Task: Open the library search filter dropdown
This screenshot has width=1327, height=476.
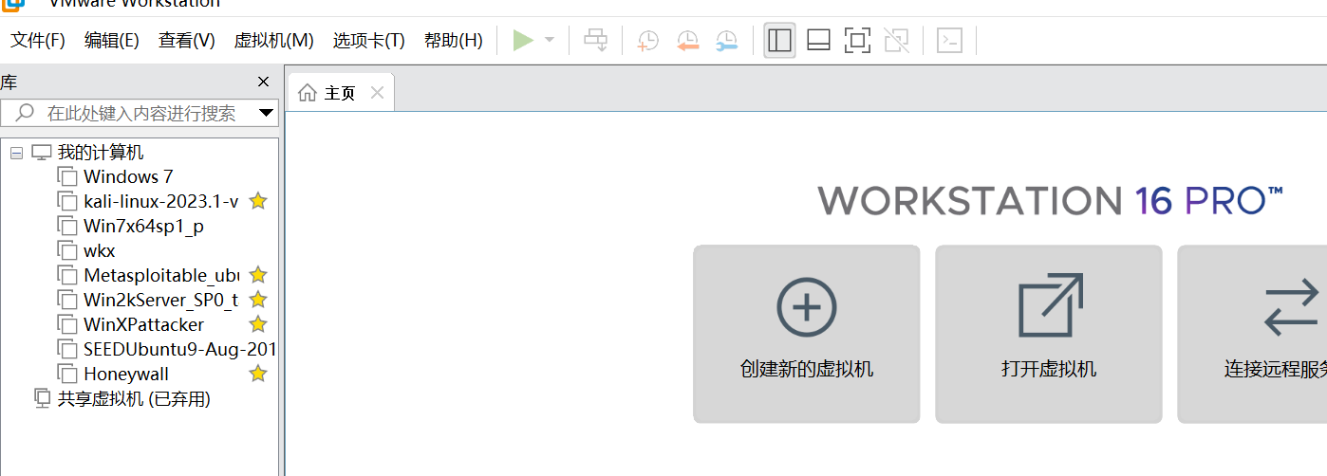Action: coord(266,114)
